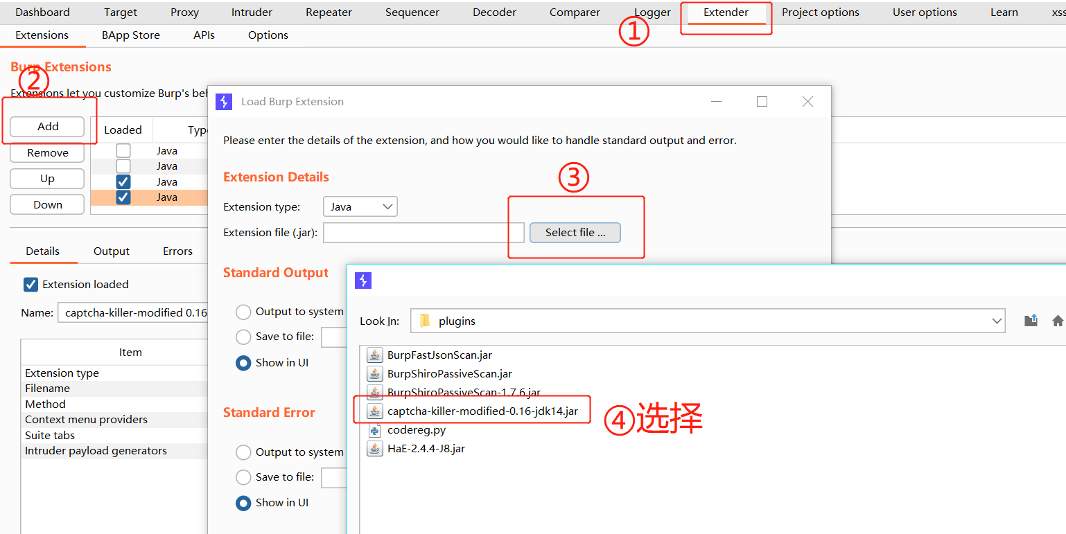The image size is (1066, 534).
Task: Open the Proxy tab
Action: (184, 12)
